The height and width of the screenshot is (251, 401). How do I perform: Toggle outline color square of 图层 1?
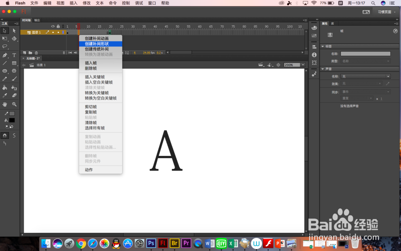click(x=63, y=32)
